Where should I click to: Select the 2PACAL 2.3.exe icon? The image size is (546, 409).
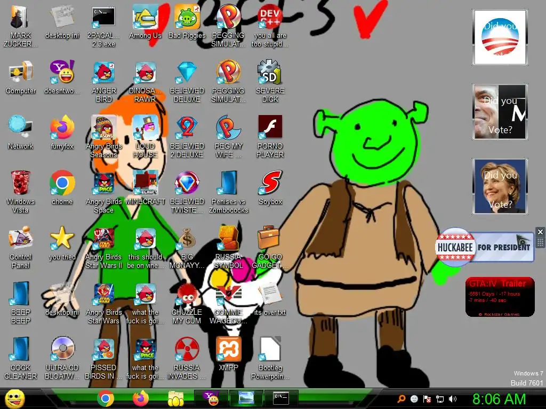(103, 27)
